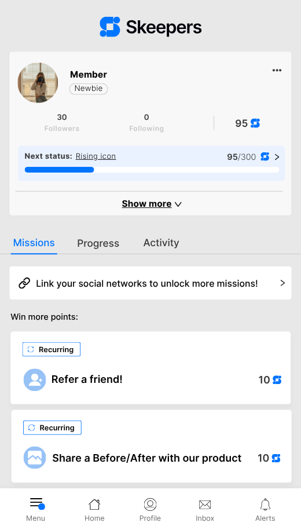
Task: Open the Inbox envelope icon
Action: click(205, 505)
